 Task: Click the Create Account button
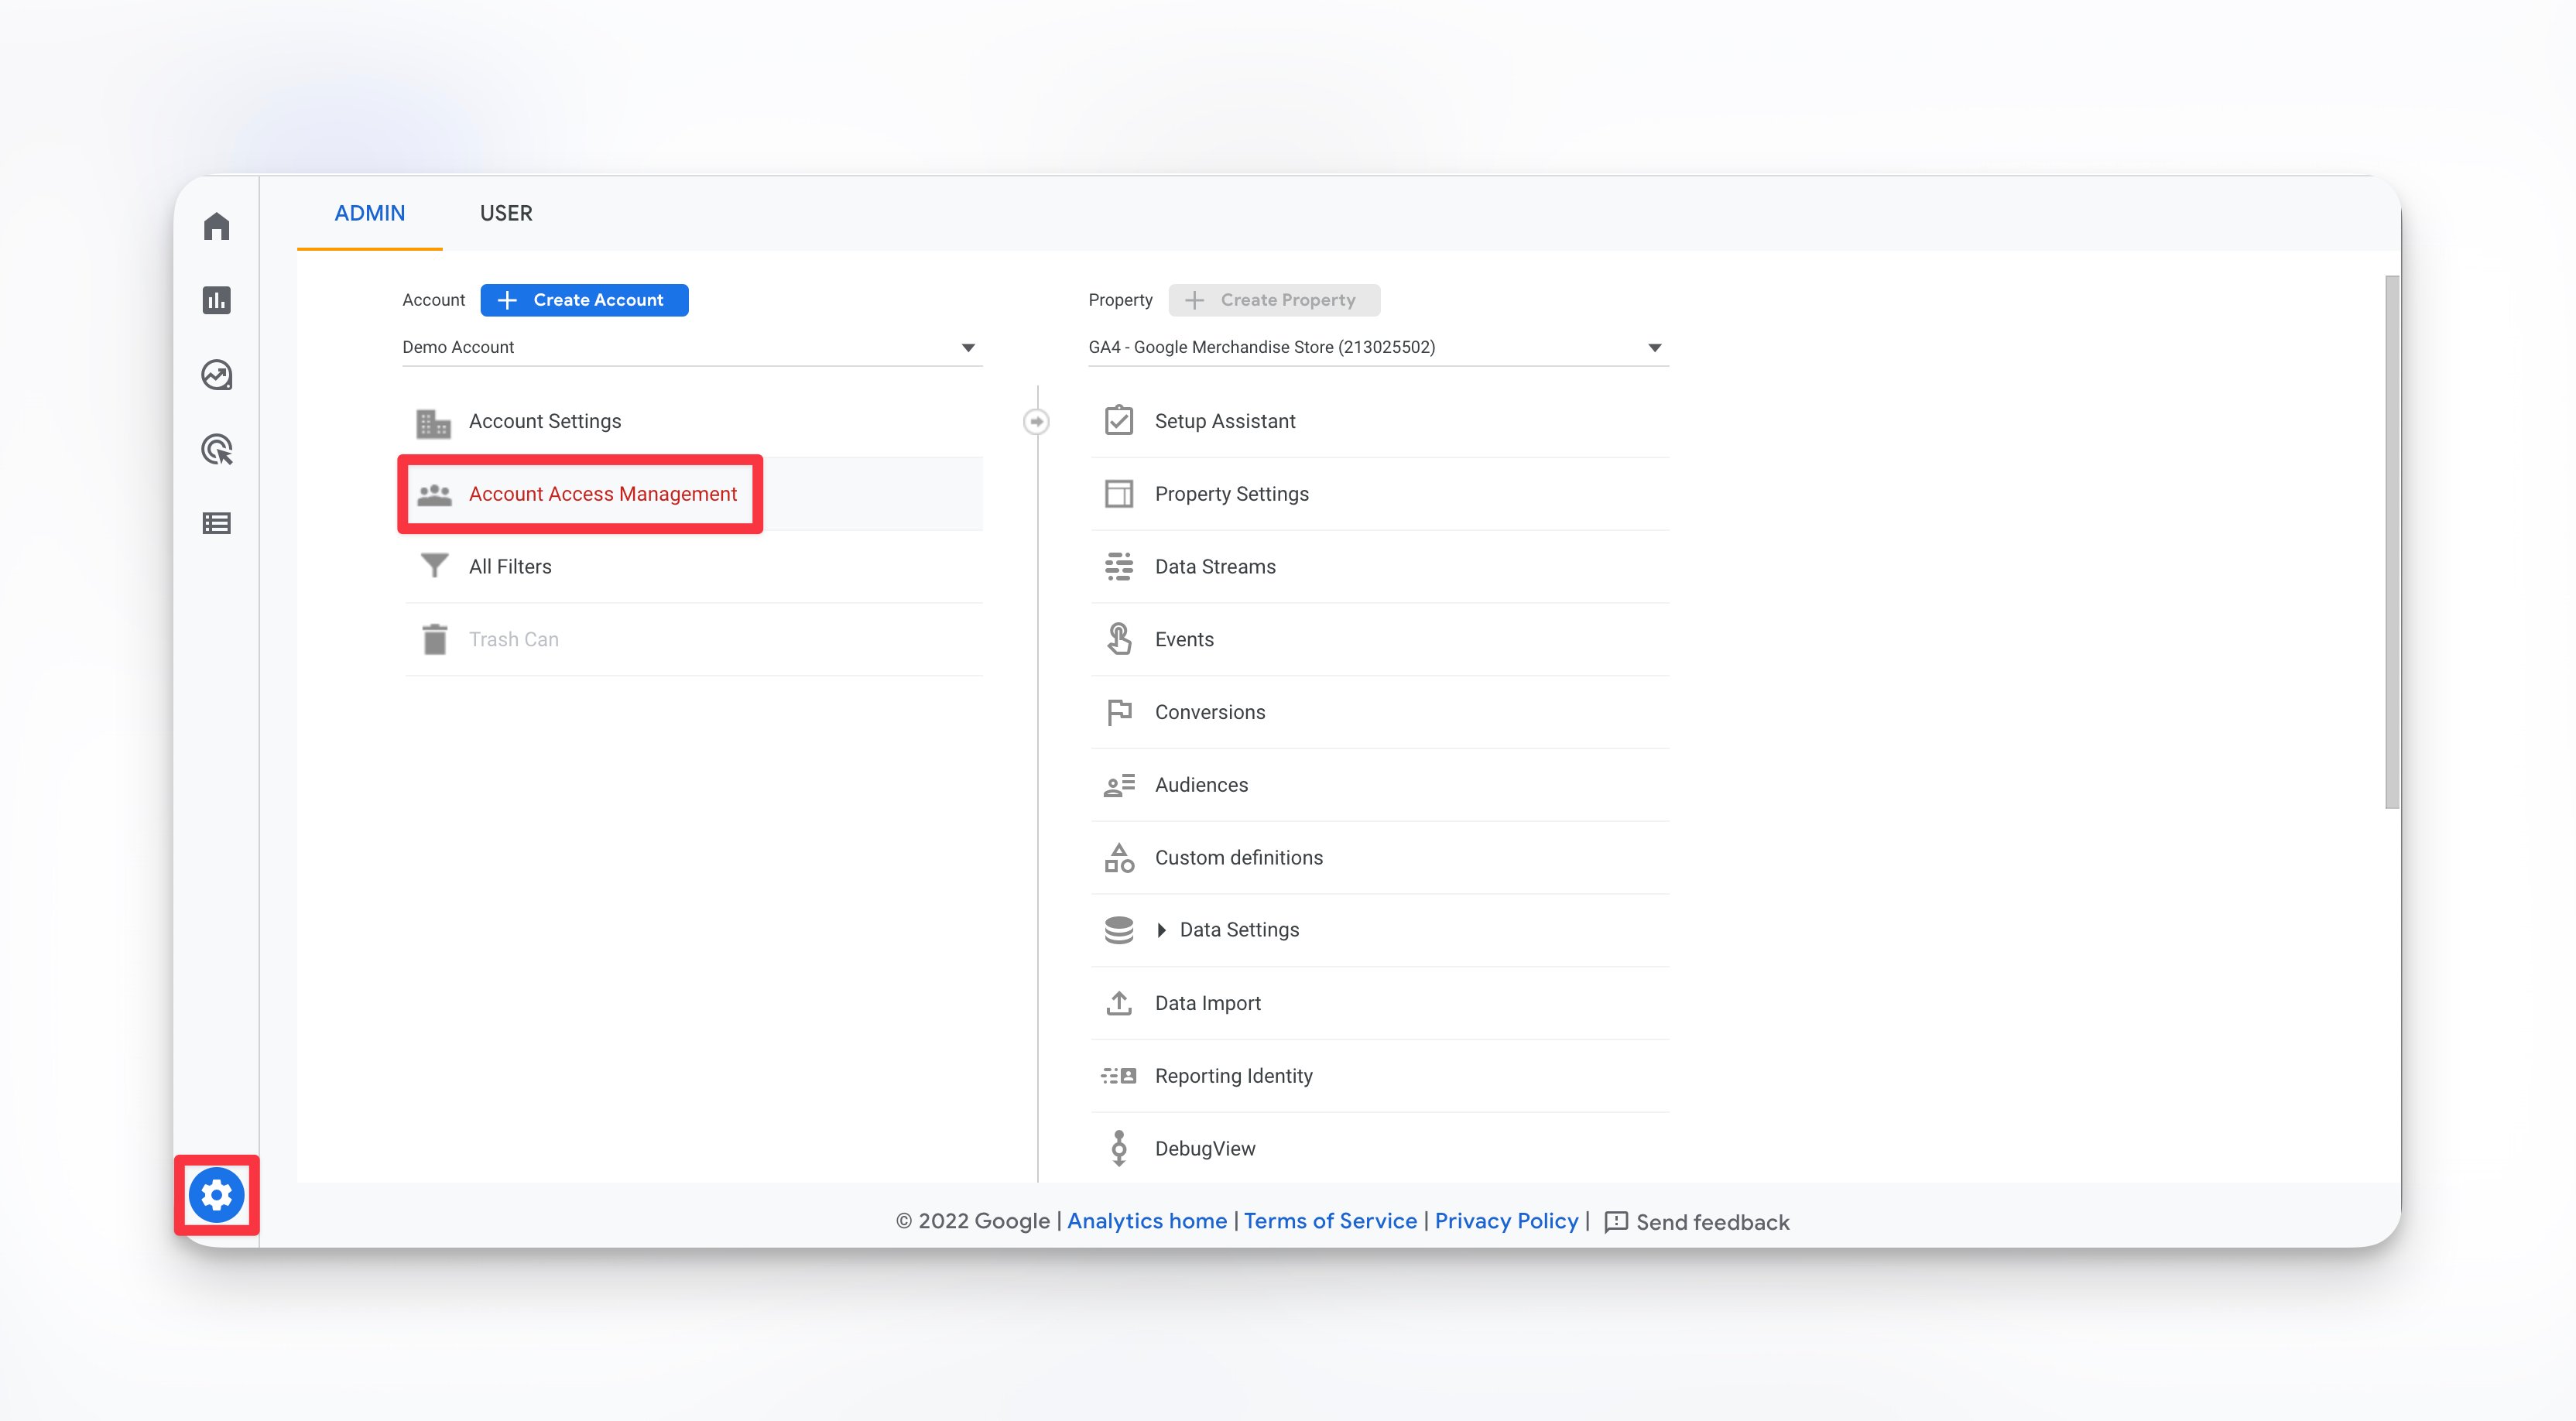click(x=584, y=300)
